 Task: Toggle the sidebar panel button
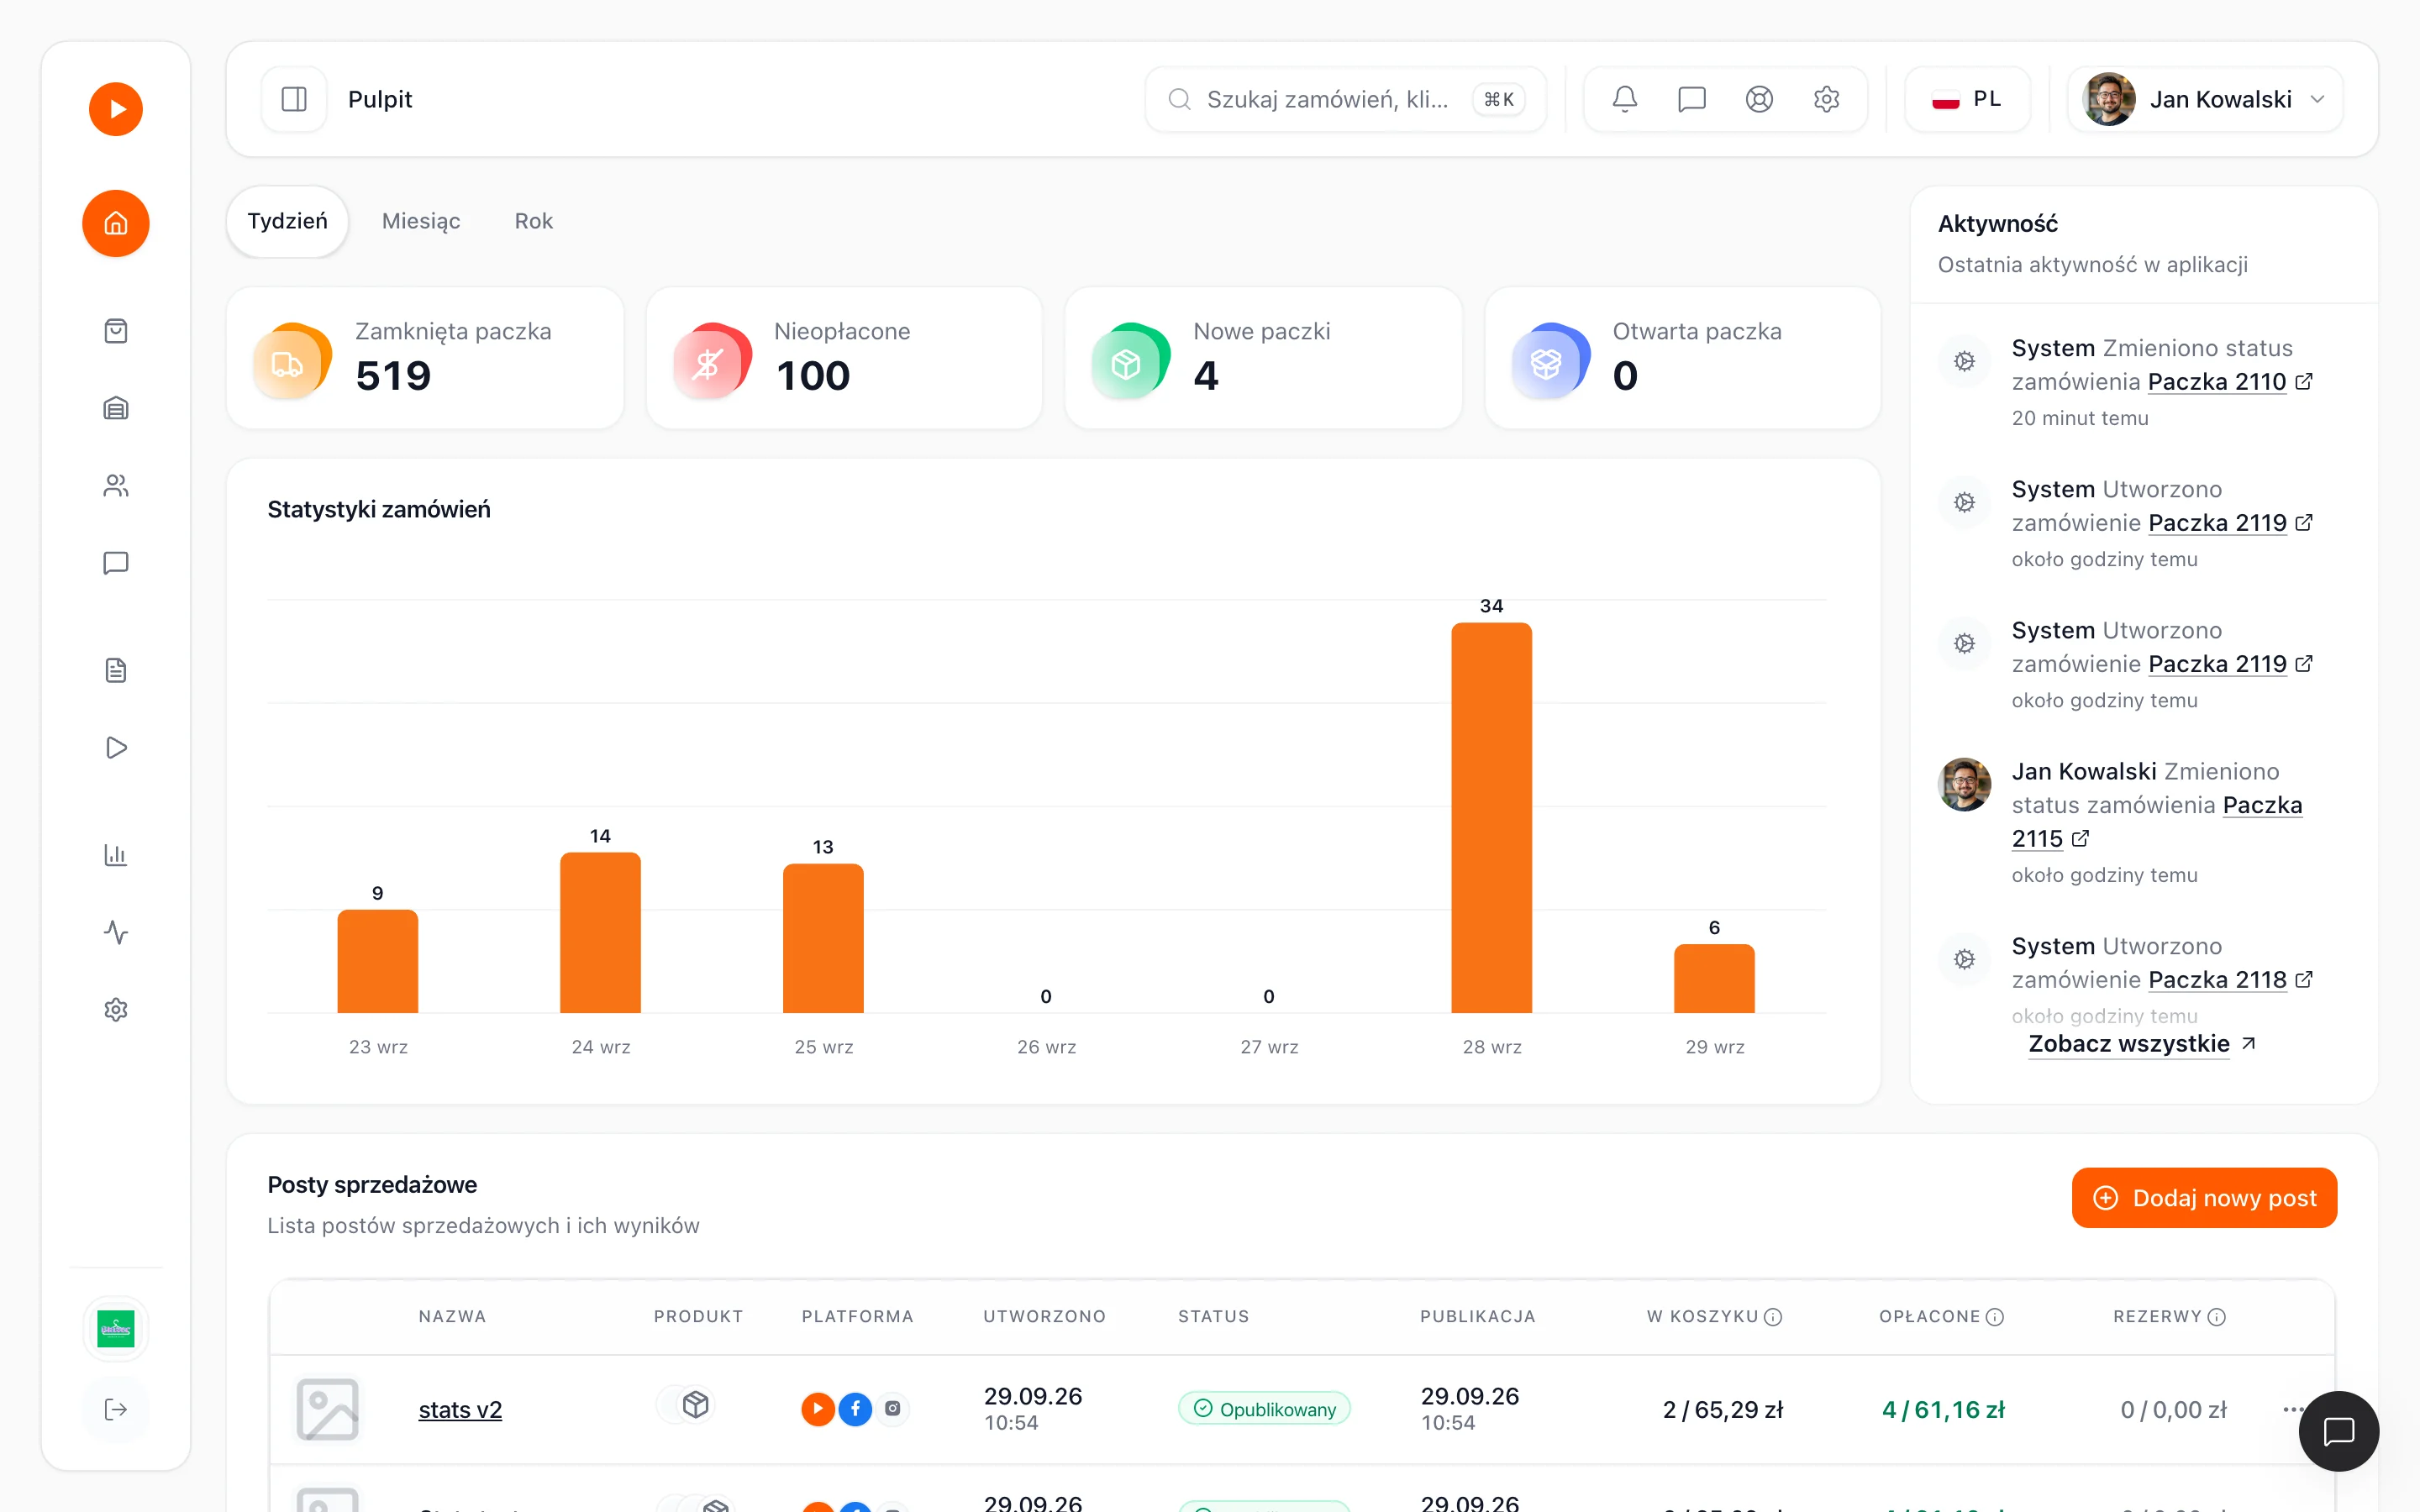294,99
